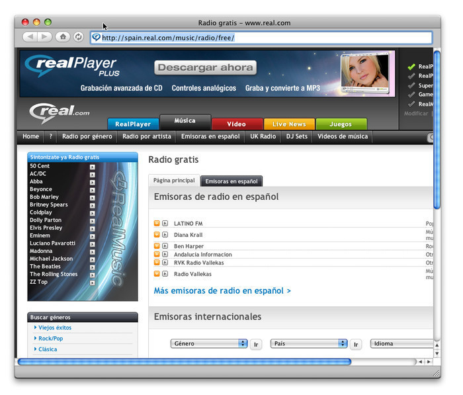Switch to the Live News tab
Screen dimensions: 463x395
tap(289, 124)
